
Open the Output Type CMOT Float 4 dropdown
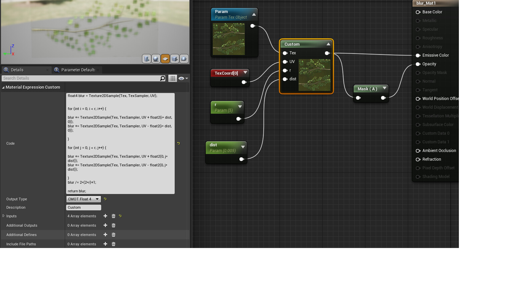83,199
